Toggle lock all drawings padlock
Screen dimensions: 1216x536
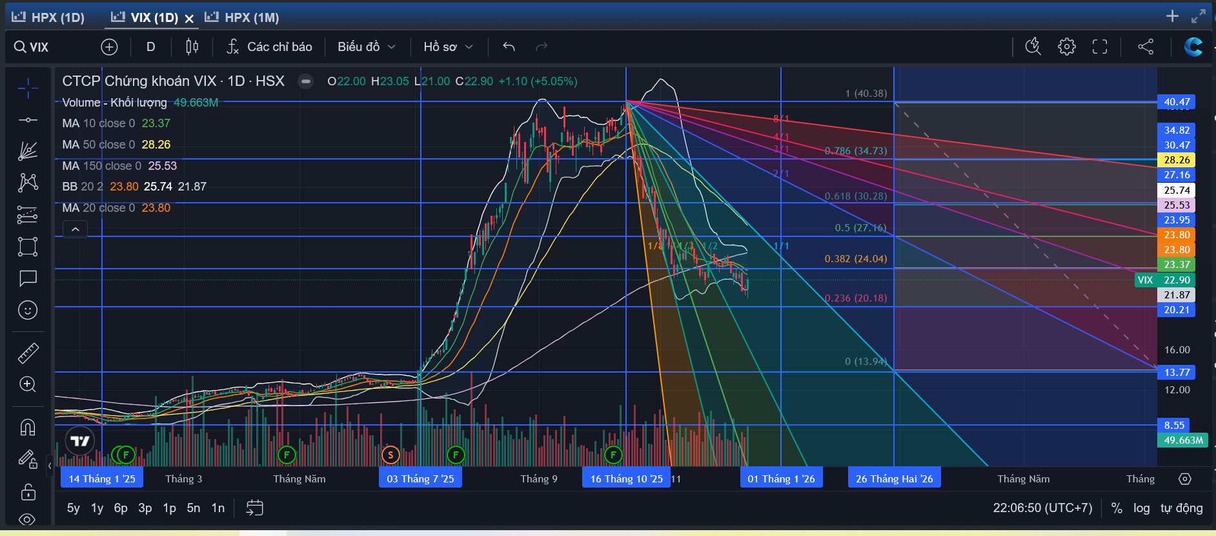click(28, 491)
